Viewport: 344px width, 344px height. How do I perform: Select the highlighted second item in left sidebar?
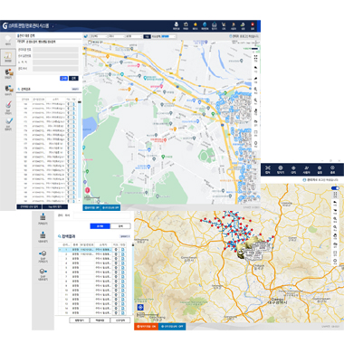tap(8, 57)
